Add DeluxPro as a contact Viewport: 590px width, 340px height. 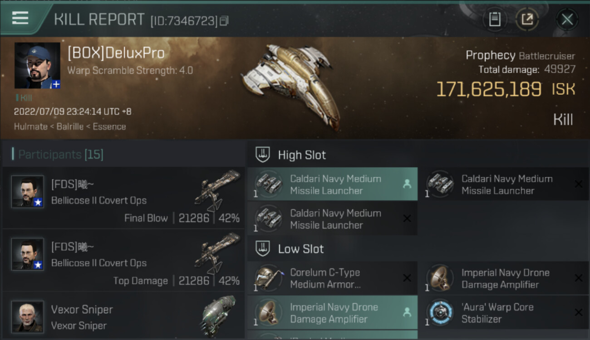(x=56, y=84)
